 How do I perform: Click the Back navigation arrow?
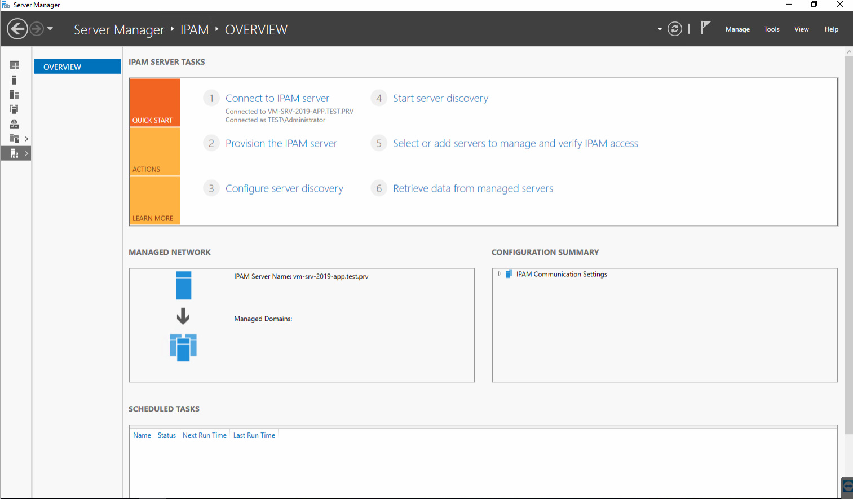[17, 28]
